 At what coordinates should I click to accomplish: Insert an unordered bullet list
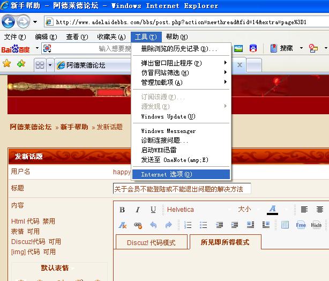pos(204,225)
